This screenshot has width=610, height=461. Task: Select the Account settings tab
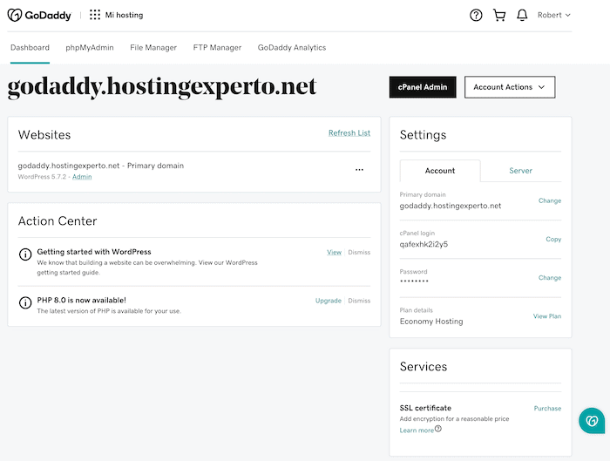(x=440, y=171)
